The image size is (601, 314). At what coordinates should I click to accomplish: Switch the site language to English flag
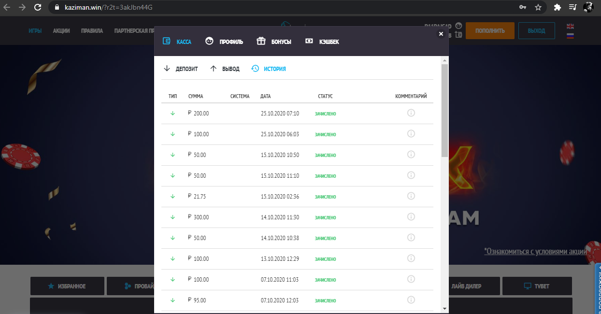point(570,26)
